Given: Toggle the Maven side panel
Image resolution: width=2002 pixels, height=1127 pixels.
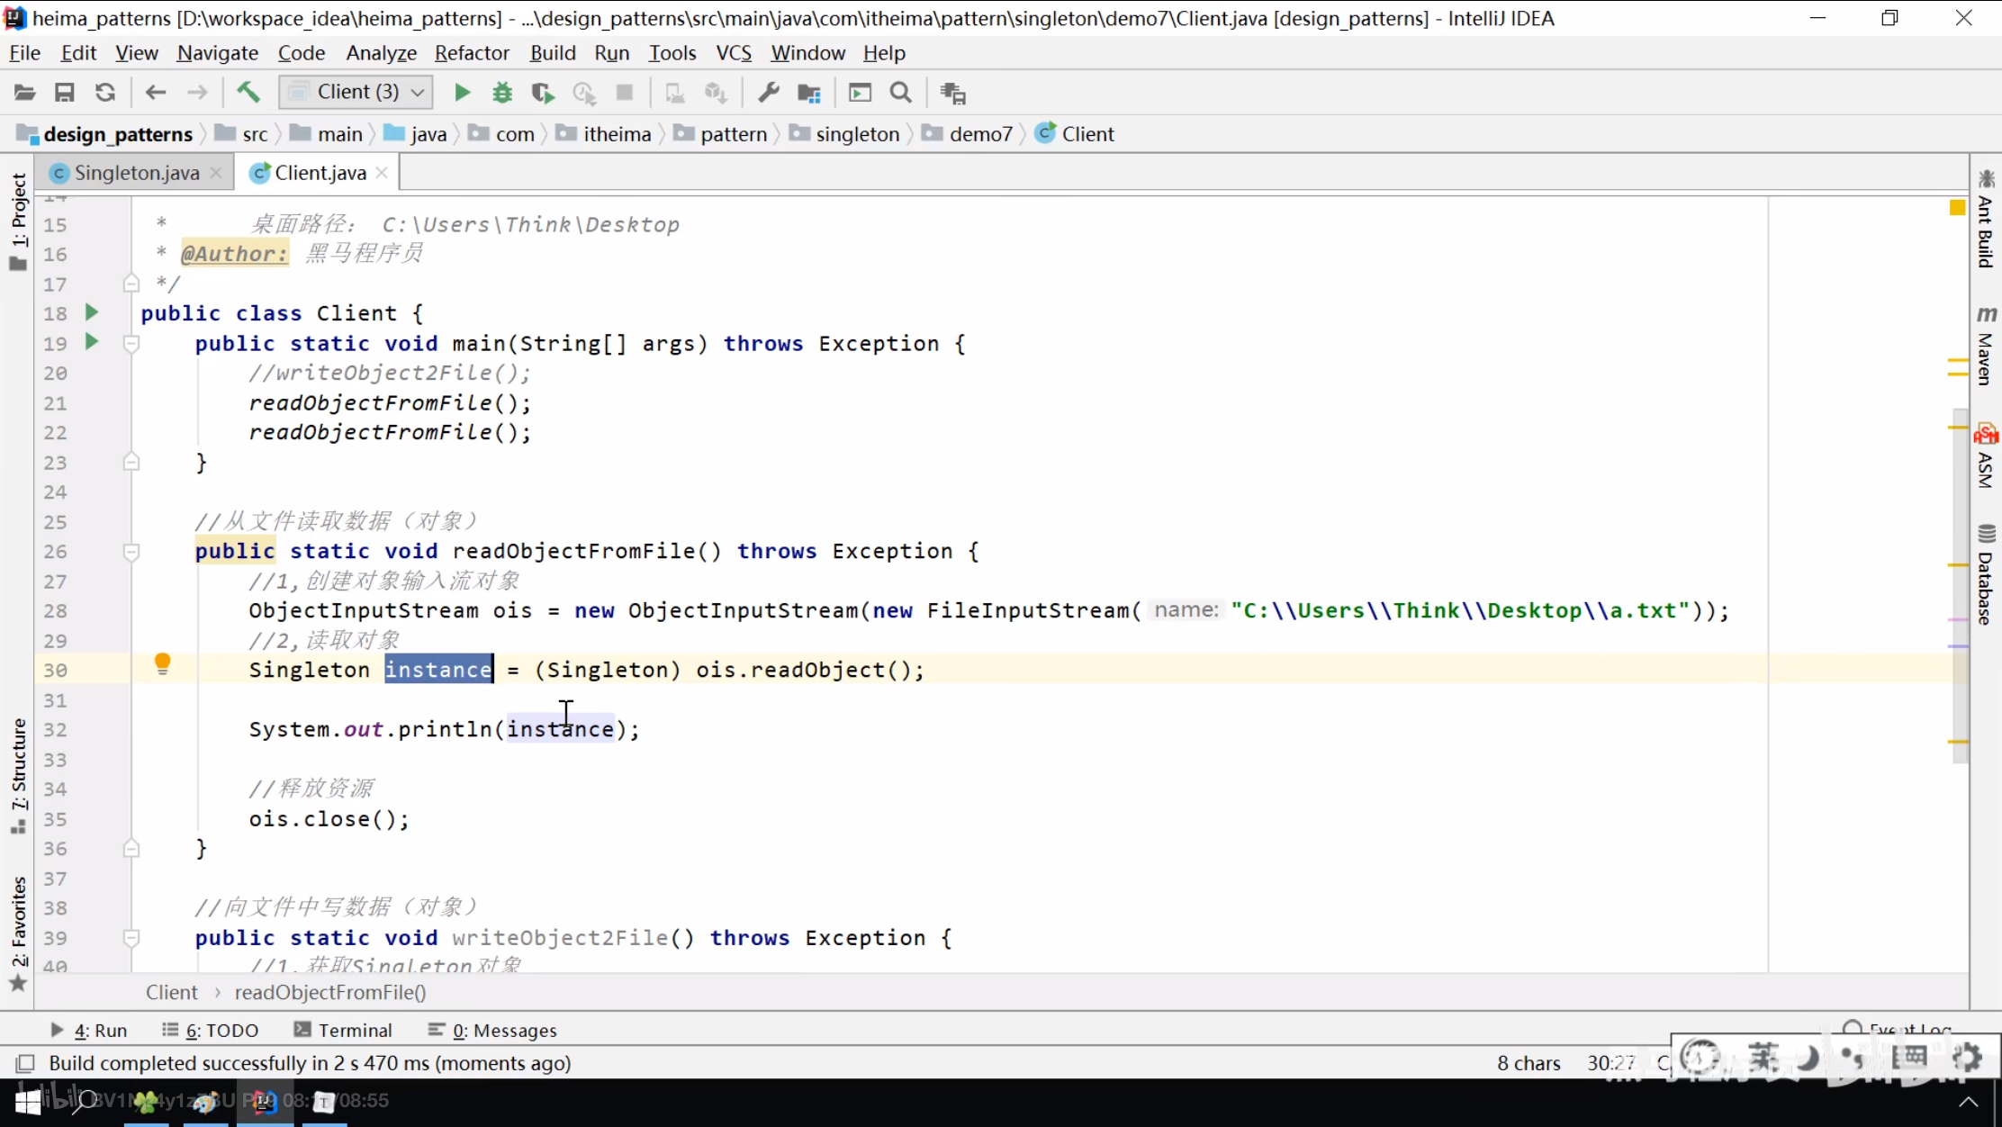Looking at the screenshot, I should (x=1986, y=345).
